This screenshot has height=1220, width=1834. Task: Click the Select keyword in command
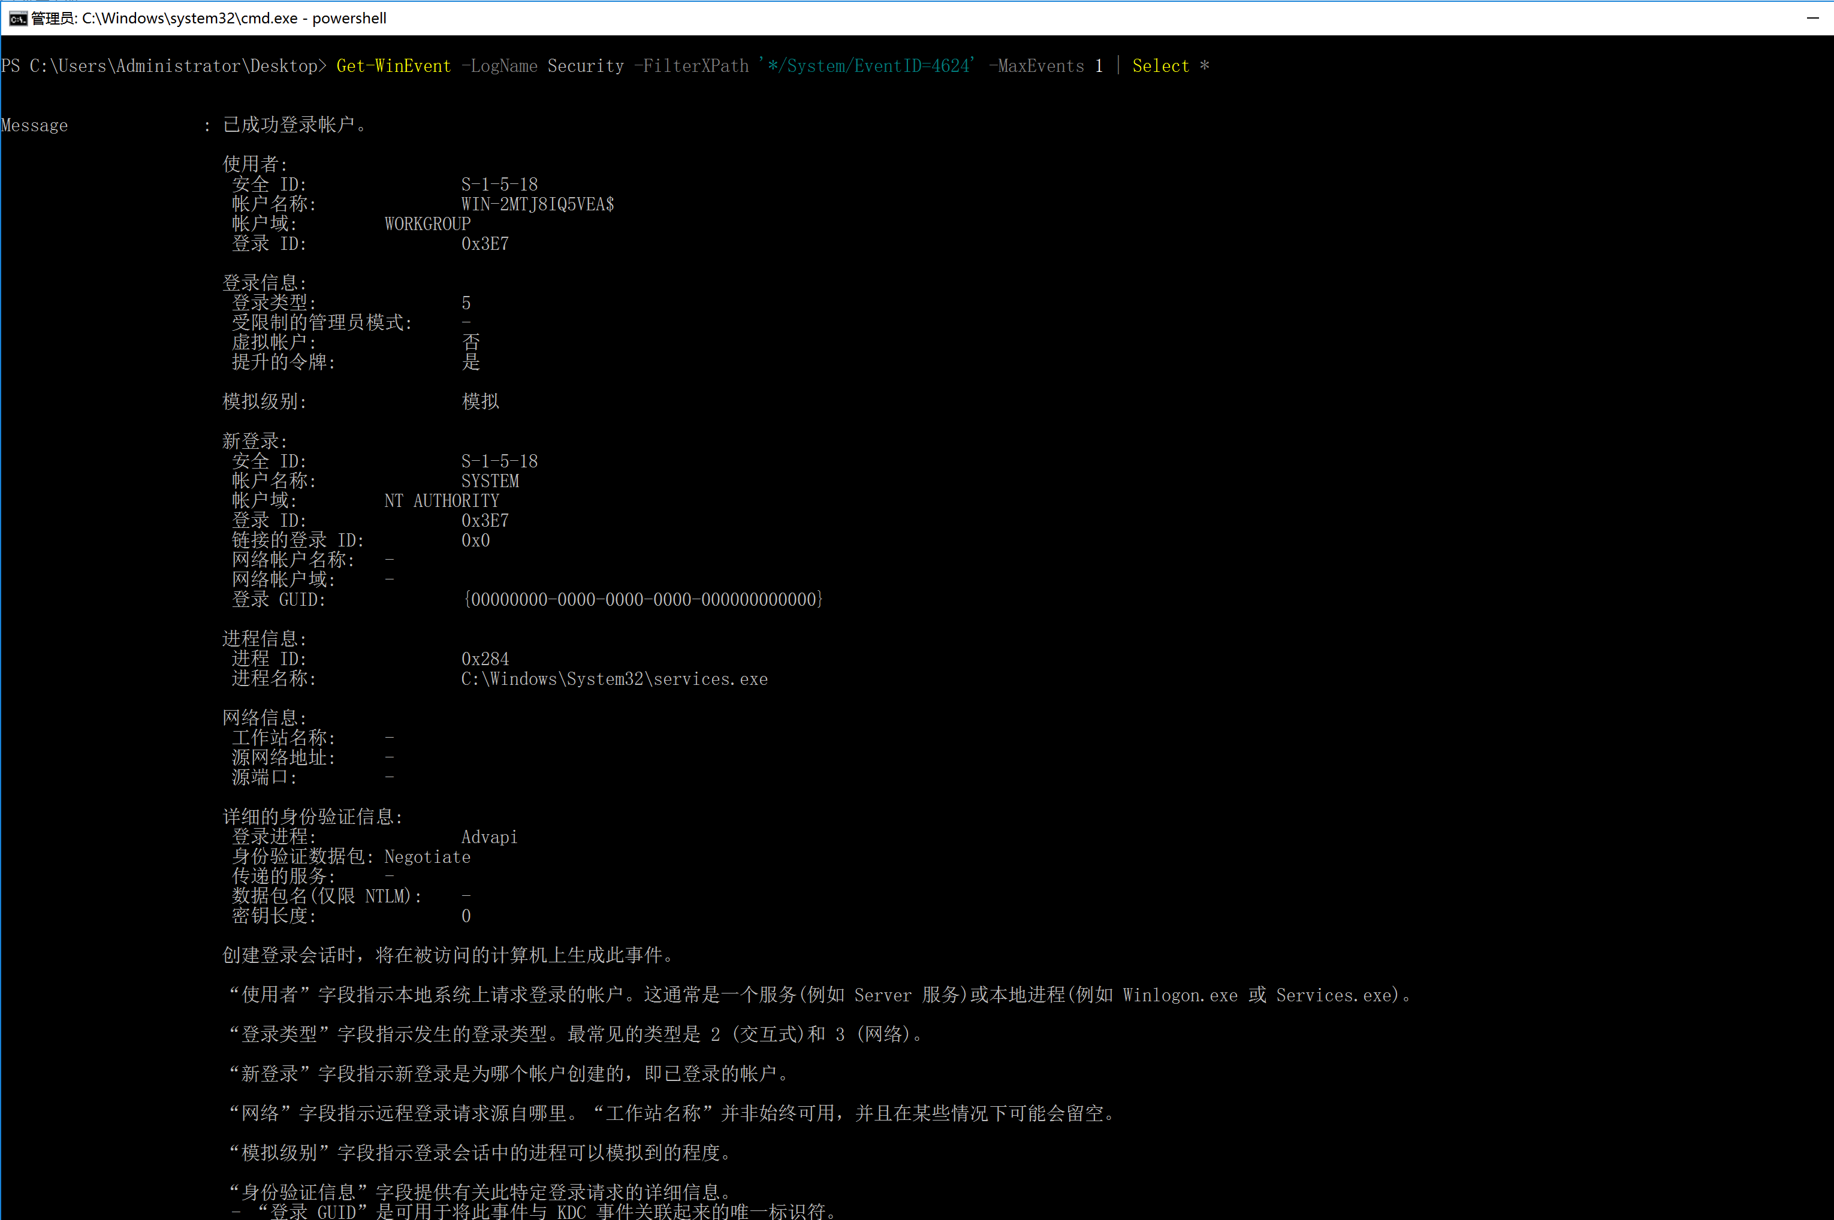click(1160, 66)
